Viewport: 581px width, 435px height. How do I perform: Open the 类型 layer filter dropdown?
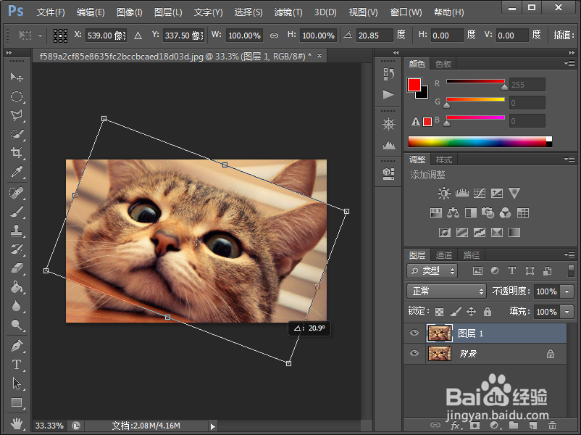[x=431, y=270]
